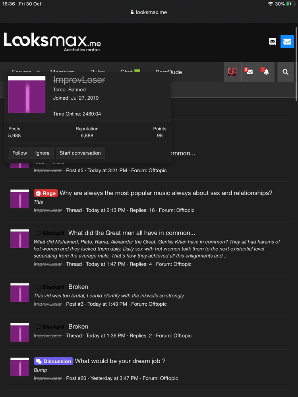Image resolution: width=298 pixels, height=397 pixels.
Task: Open your account avatar in navbar
Action: (232, 72)
